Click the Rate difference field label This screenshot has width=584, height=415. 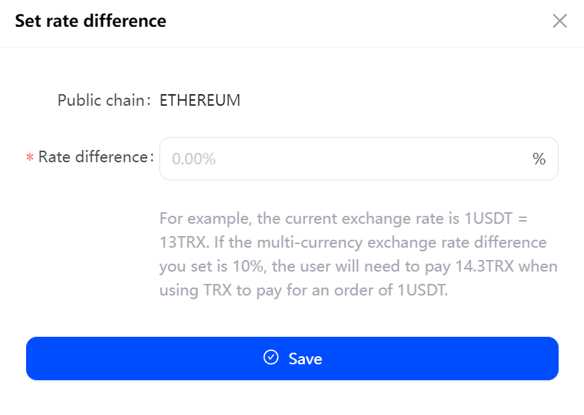coord(94,157)
